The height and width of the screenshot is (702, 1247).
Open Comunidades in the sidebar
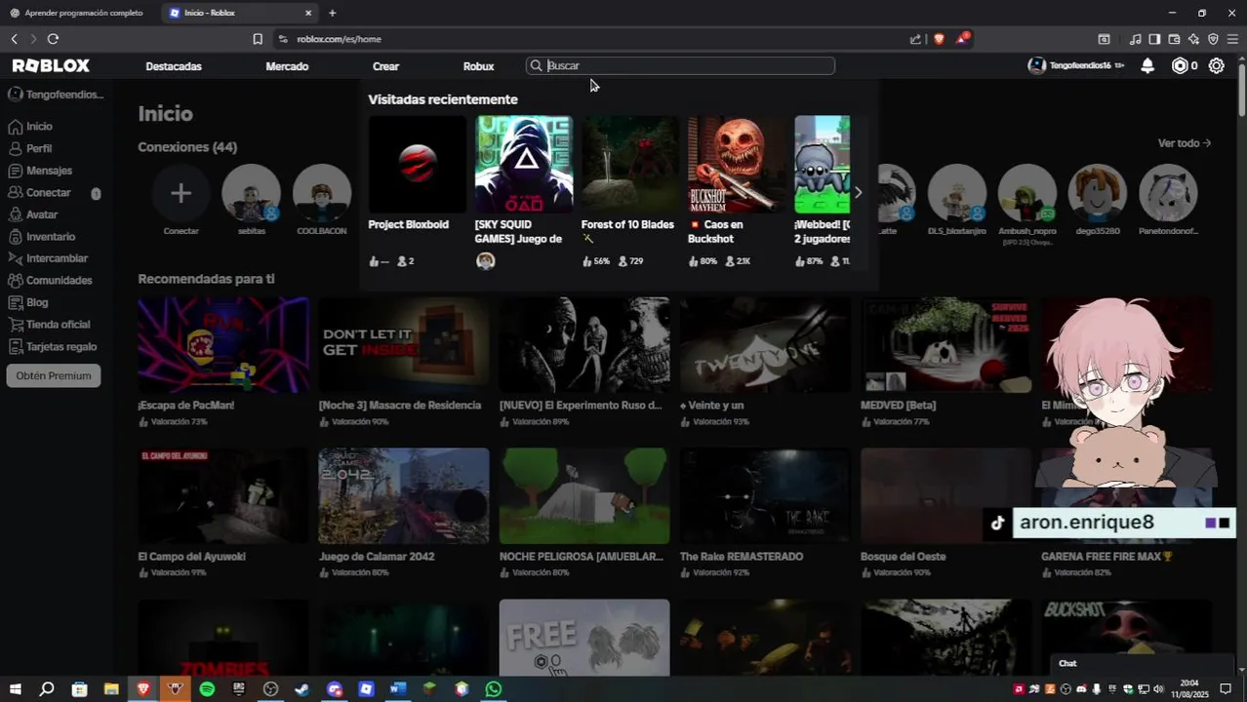click(x=59, y=280)
